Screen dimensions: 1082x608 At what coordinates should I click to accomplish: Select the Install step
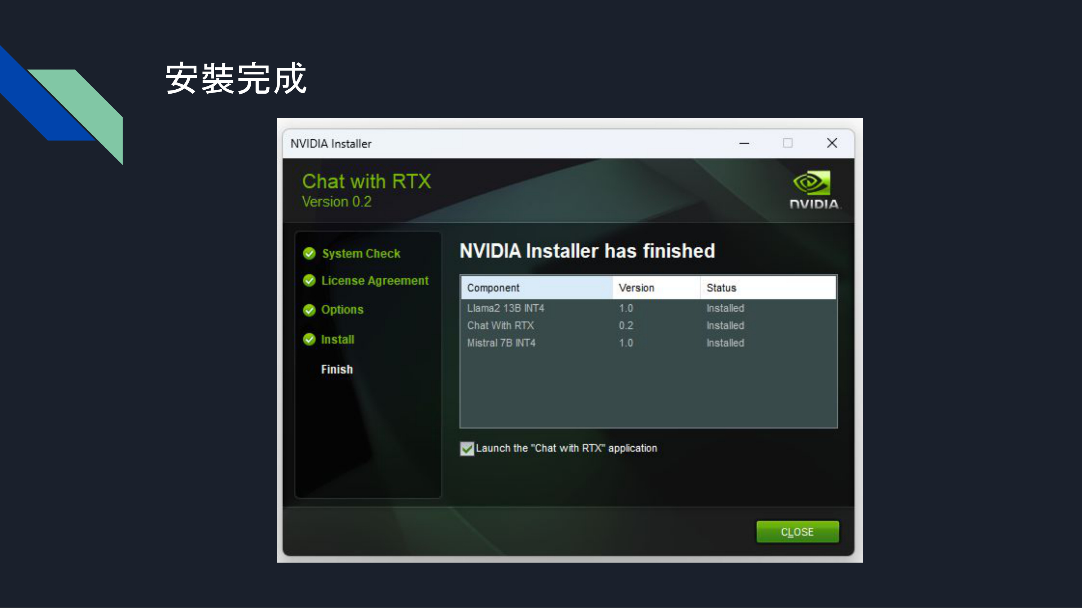pos(338,339)
